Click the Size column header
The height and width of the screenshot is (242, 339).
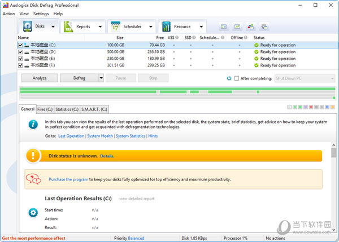(x=120, y=38)
